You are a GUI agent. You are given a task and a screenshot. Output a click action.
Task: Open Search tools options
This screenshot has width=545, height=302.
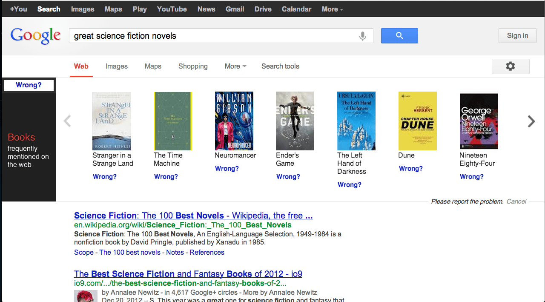(280, 66)
